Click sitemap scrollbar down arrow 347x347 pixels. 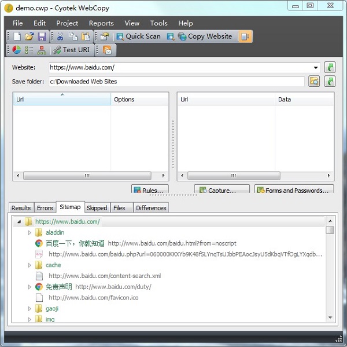point(330,317)
